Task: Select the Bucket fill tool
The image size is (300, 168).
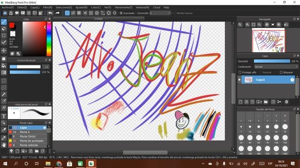Action: [x=4, y=66]
